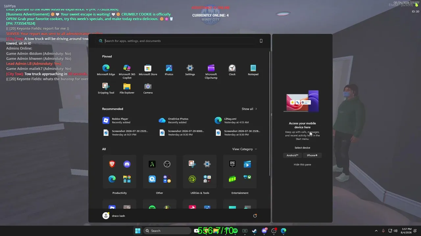Select iPhone device option

click(312, 155)
